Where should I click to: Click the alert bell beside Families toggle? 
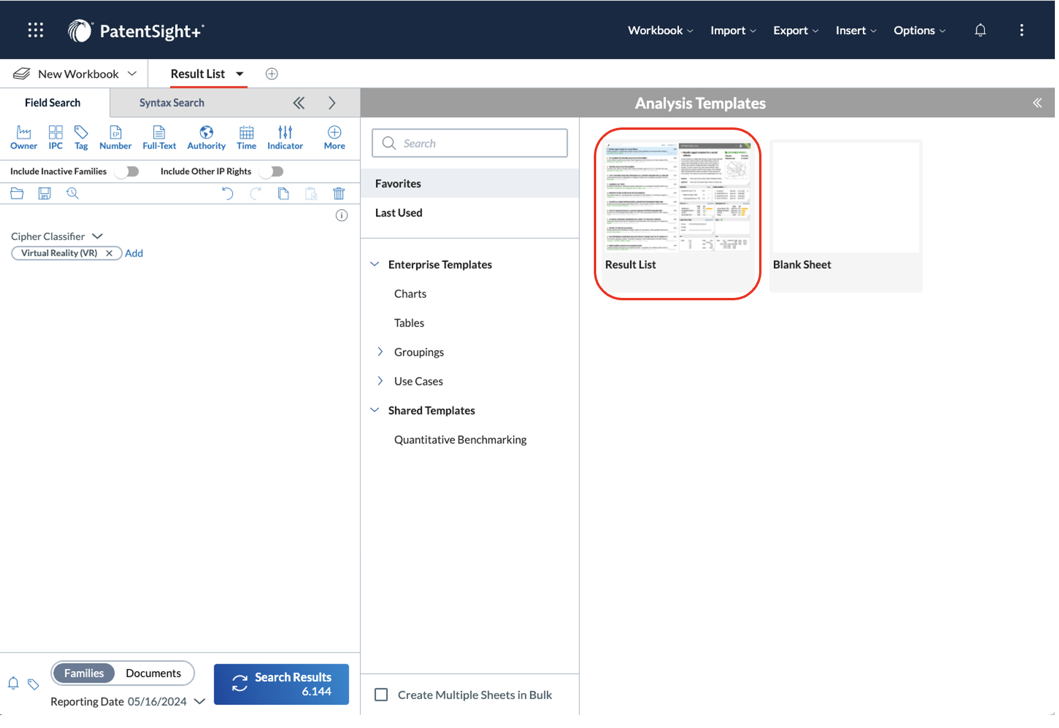tap(13, 683)
